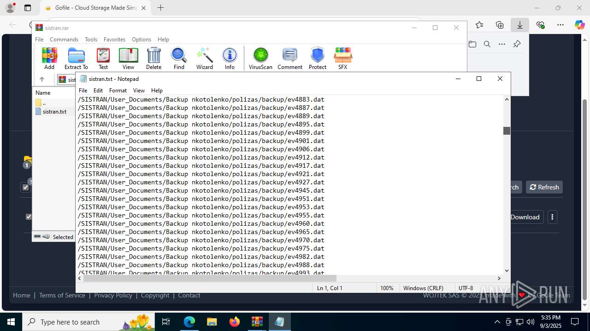This screenshot has width=590, height=331.
Task: Click the Delete trash icon
Action: pyautogui.click(x=153, y=58)
